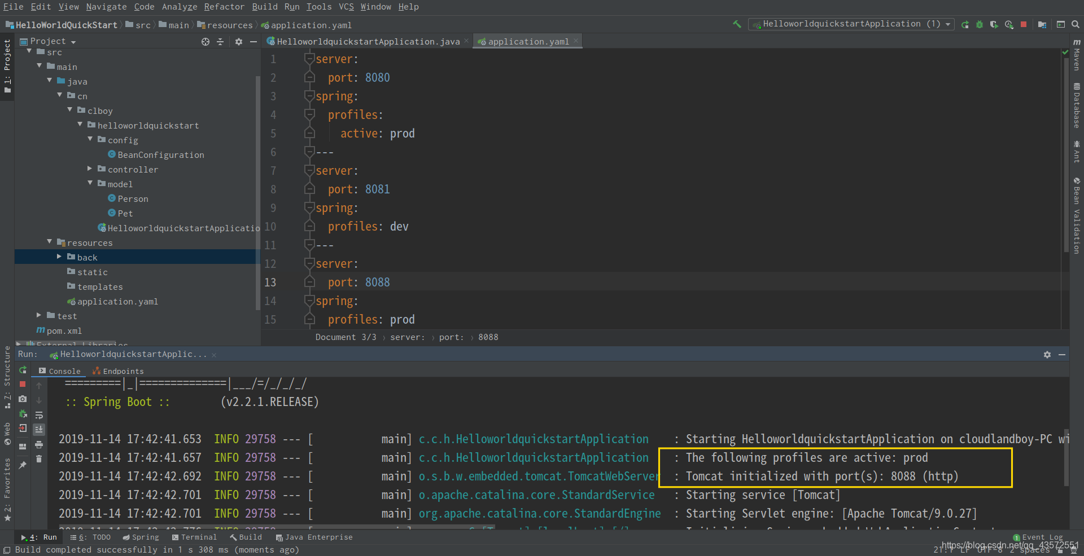1084x556 pixels.
Task: Collapse the model package
Action: click(90, 183)
